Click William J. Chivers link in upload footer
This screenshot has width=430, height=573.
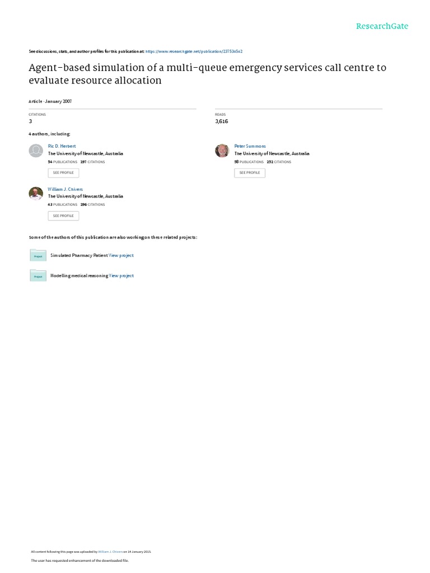[x=110, y=552]
